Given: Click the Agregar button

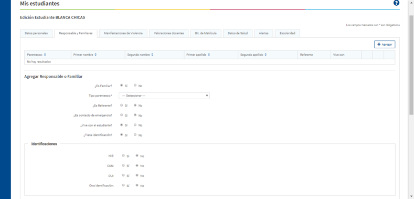Looking at the screenshot, I should (385, 45).
